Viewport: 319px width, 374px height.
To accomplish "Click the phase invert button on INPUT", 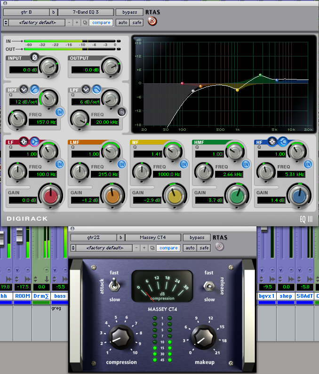I will pos(35,57).
